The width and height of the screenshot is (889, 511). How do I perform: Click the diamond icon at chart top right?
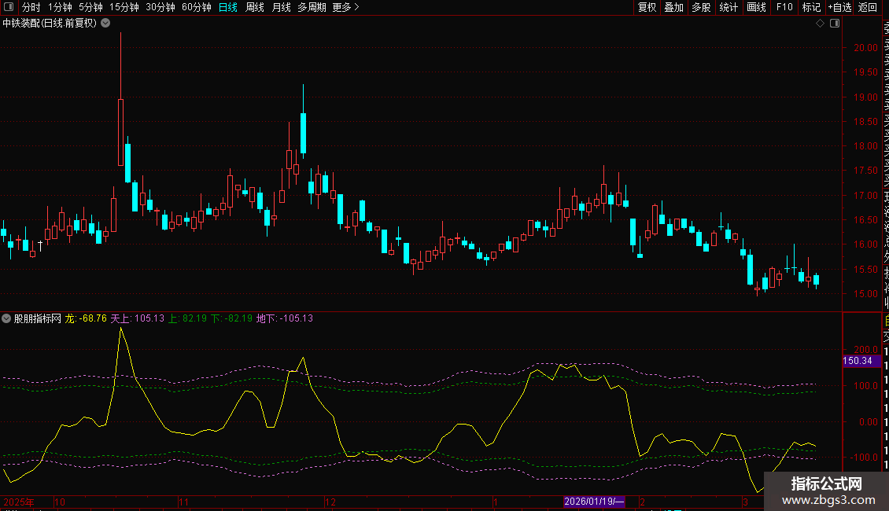point(820,24)
